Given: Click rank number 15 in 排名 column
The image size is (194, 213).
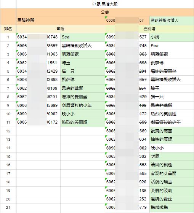Looking at the screenshot, I should tap(8, 156).
